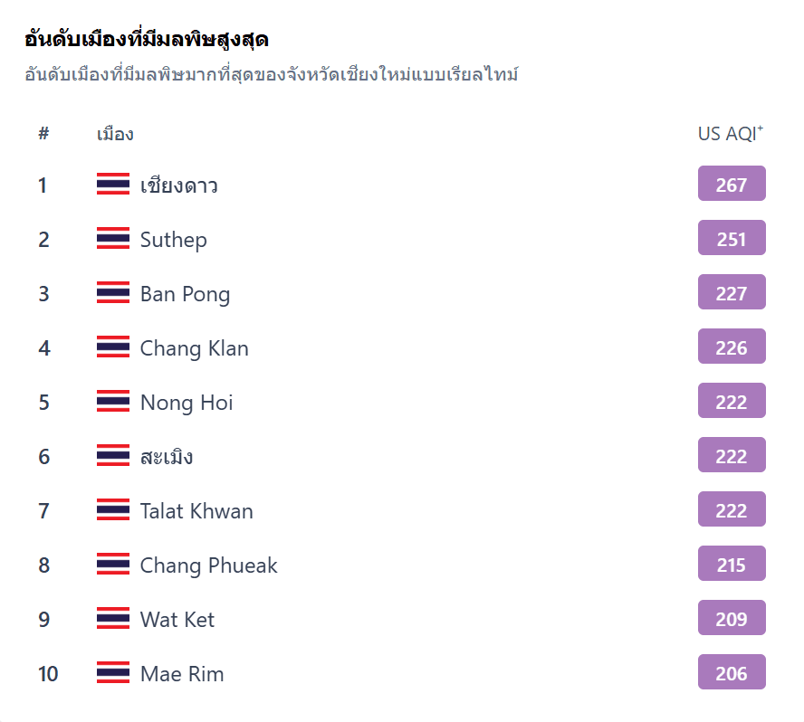Viewport: 804px width, 722px height.
Task: Click the US AQI+ column header
Action: point(729,132)
